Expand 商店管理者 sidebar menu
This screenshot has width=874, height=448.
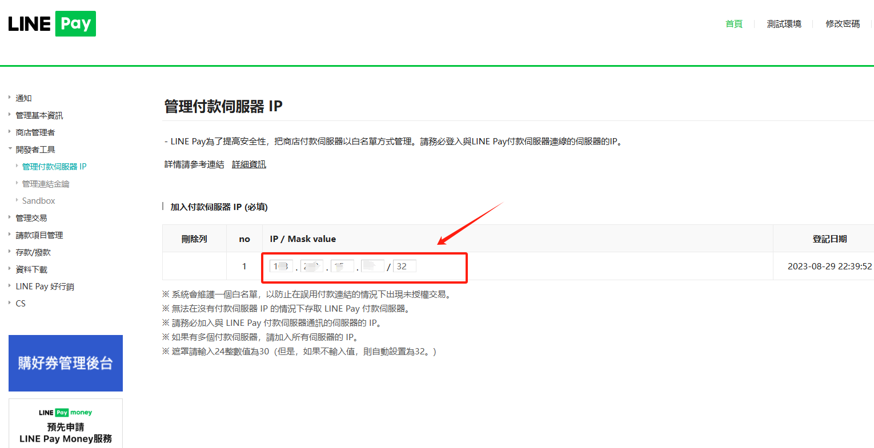point(35,132)
